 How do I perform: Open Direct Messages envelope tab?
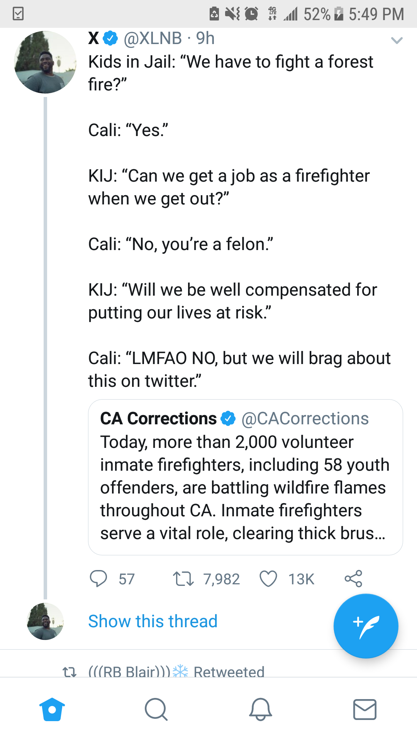[364, 710]
